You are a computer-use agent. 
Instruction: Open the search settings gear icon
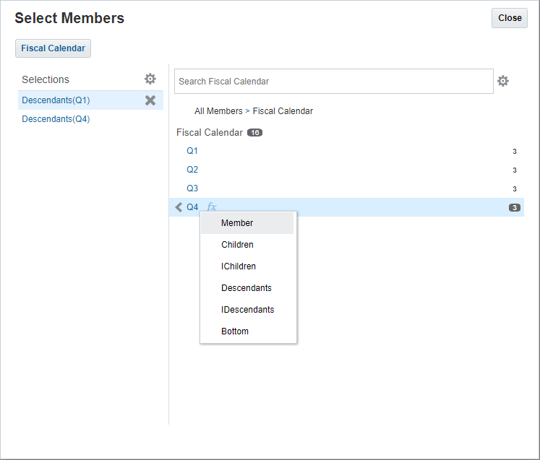pos(503,81)
